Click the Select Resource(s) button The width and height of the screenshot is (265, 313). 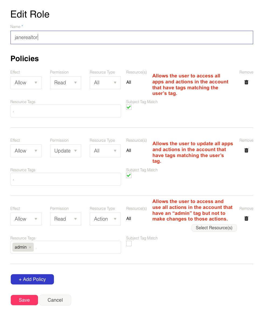coord(214,228)
